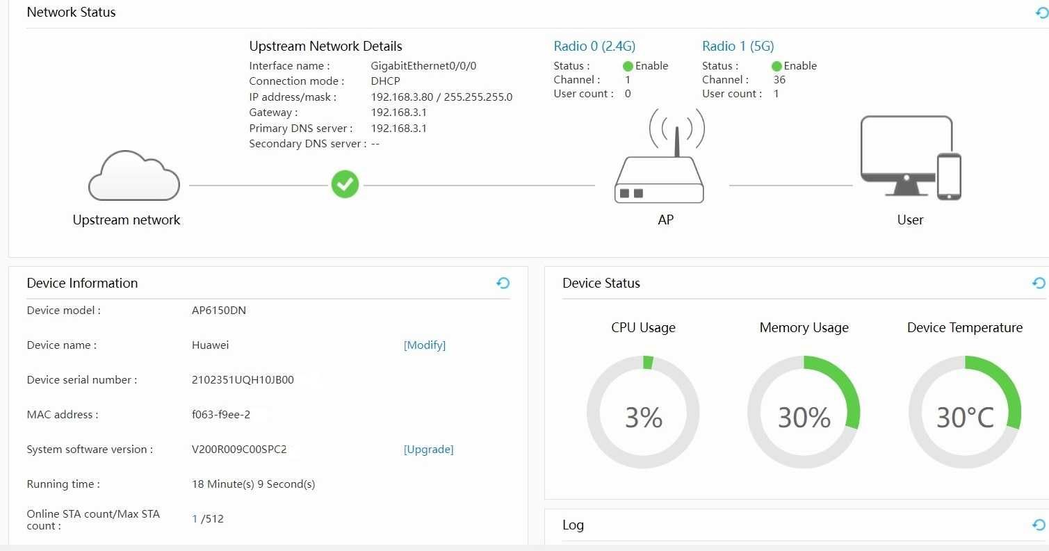Refresh the Network Status panel
Image resolution: width=1049 pixels, height=551 pixels.
1042,13
